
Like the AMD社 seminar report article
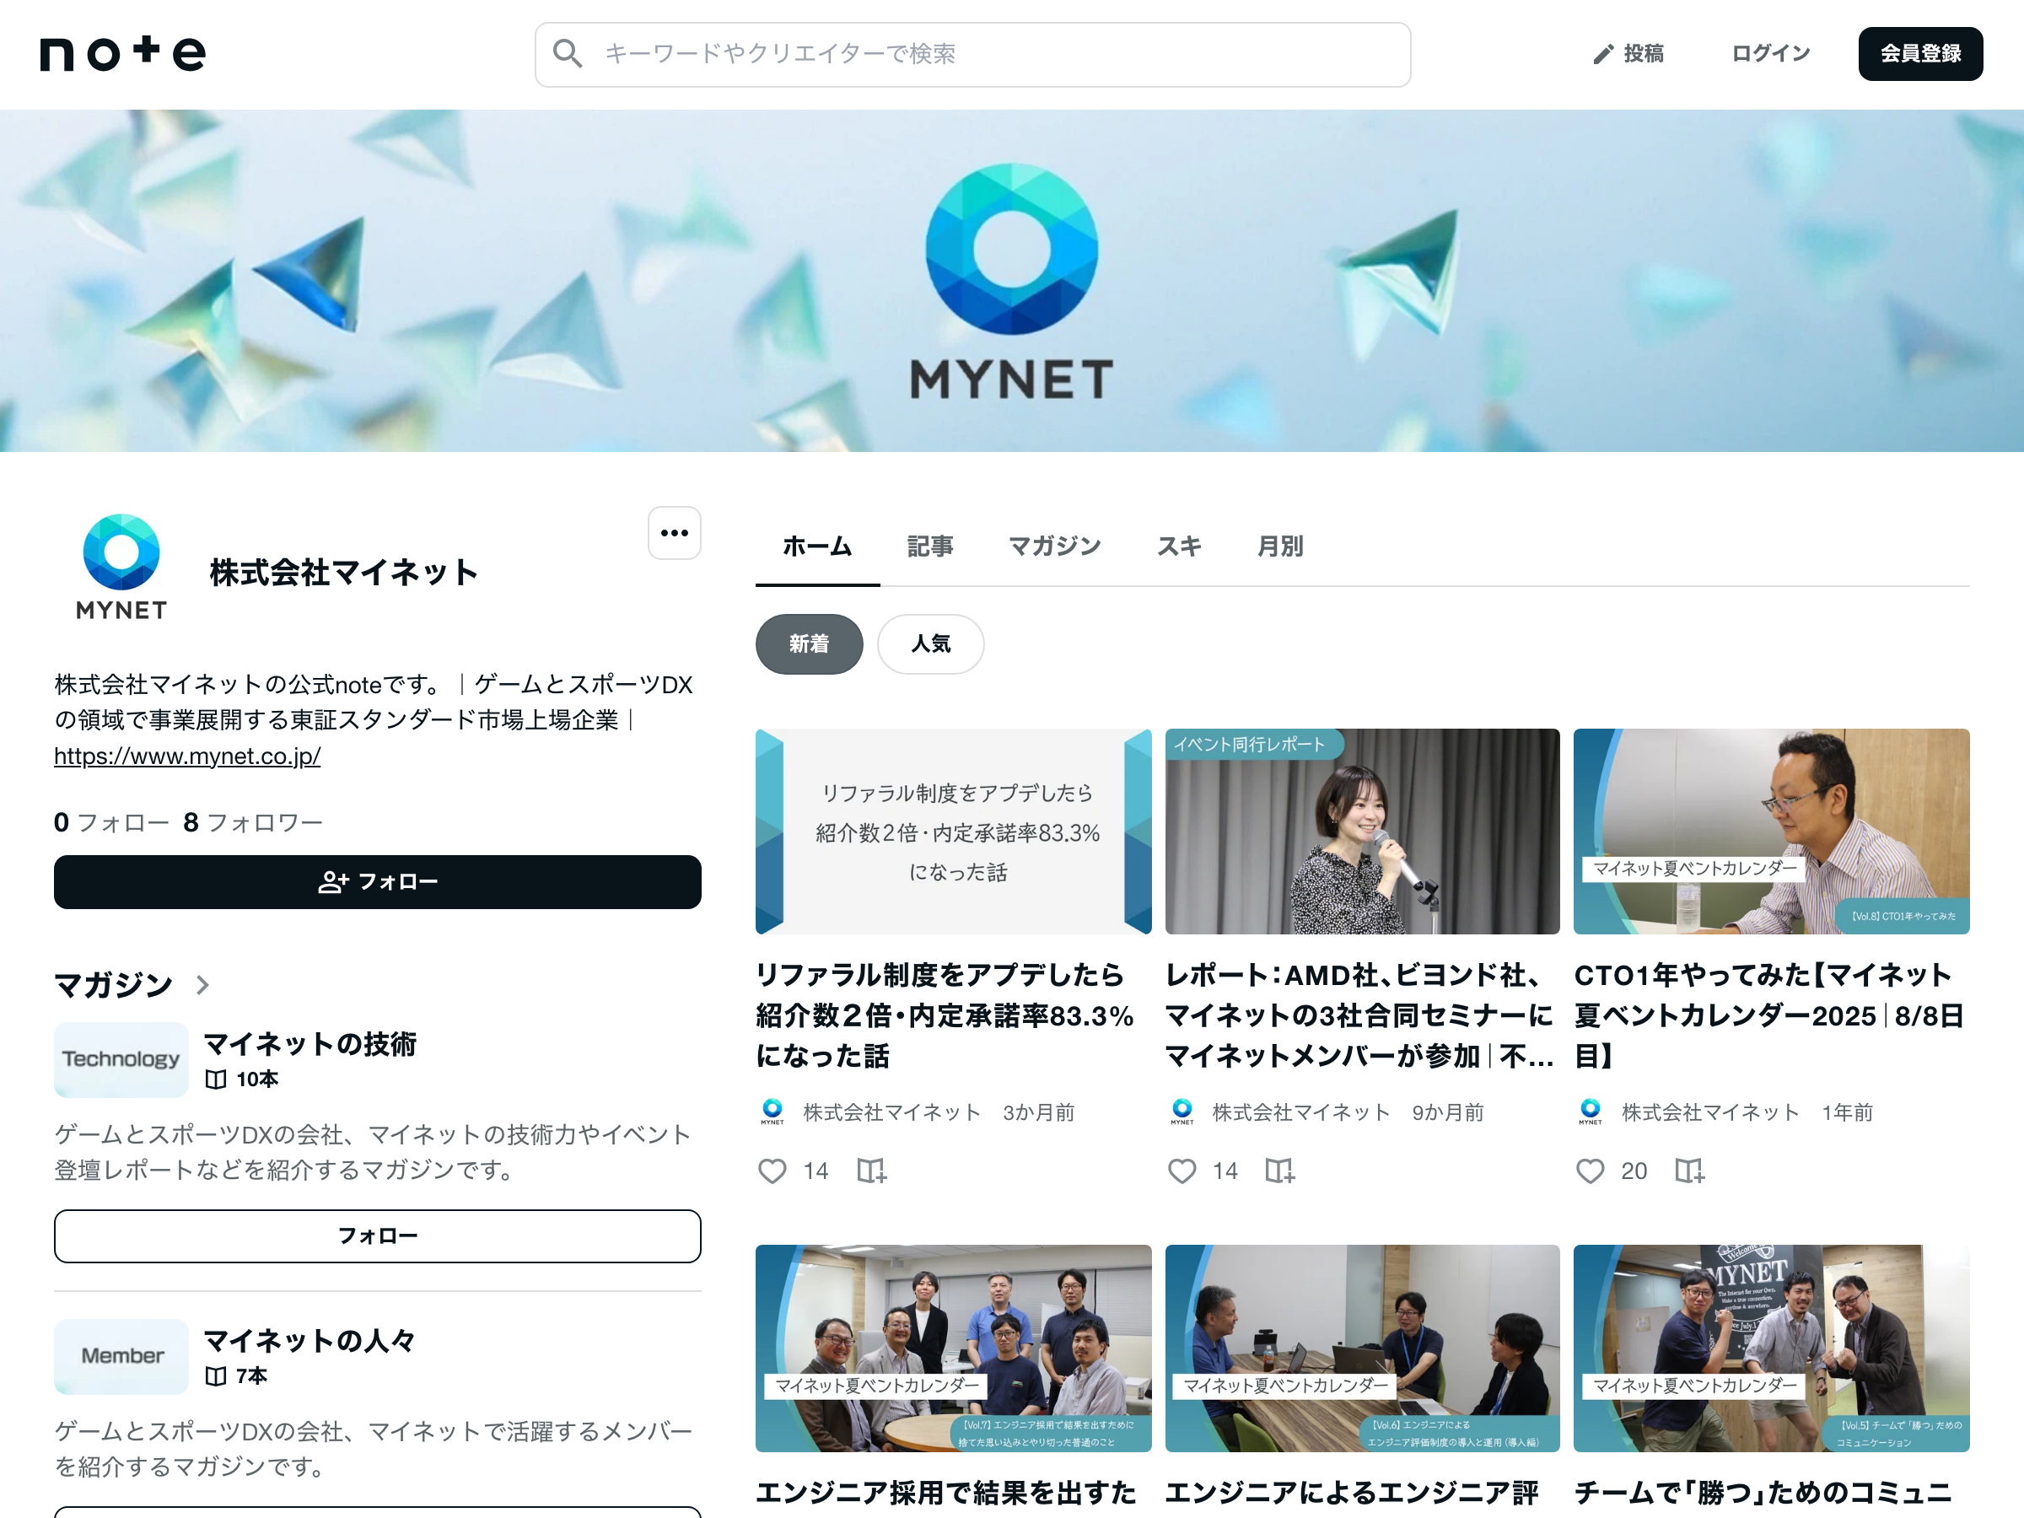pos(1182,1171)
